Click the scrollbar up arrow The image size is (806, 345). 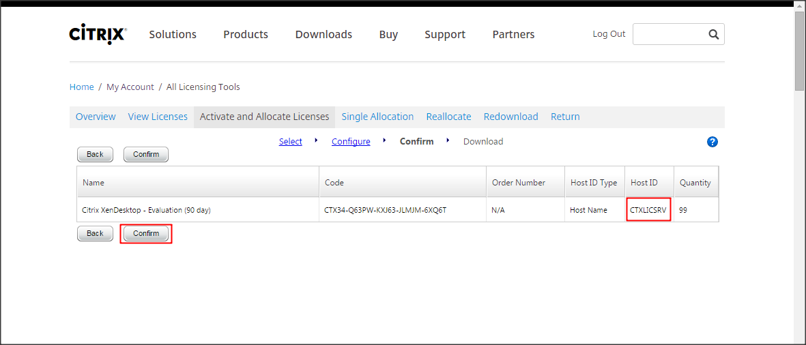tap(800, 5)
